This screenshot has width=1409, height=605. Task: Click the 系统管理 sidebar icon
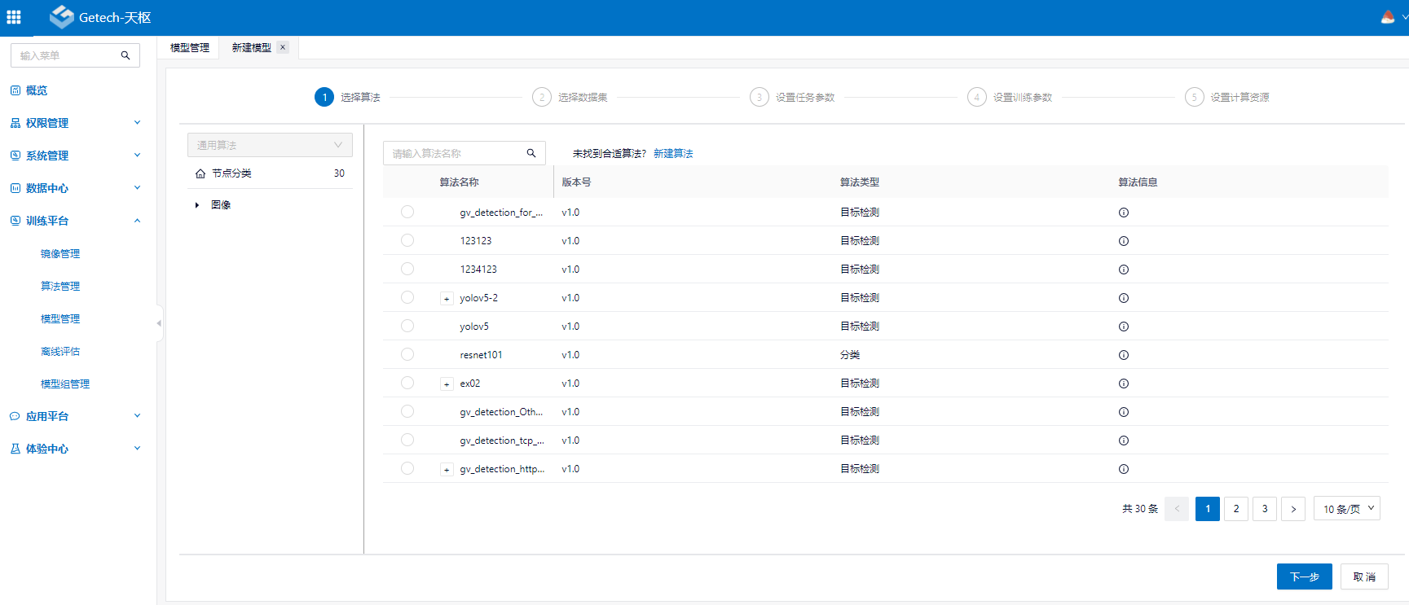point(15,156)
